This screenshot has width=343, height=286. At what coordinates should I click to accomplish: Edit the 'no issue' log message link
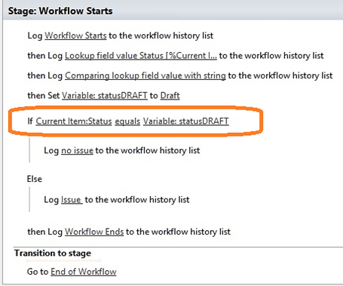77,150
